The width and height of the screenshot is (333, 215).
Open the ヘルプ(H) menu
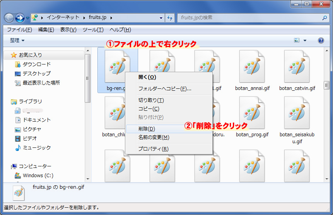point(120,30)
